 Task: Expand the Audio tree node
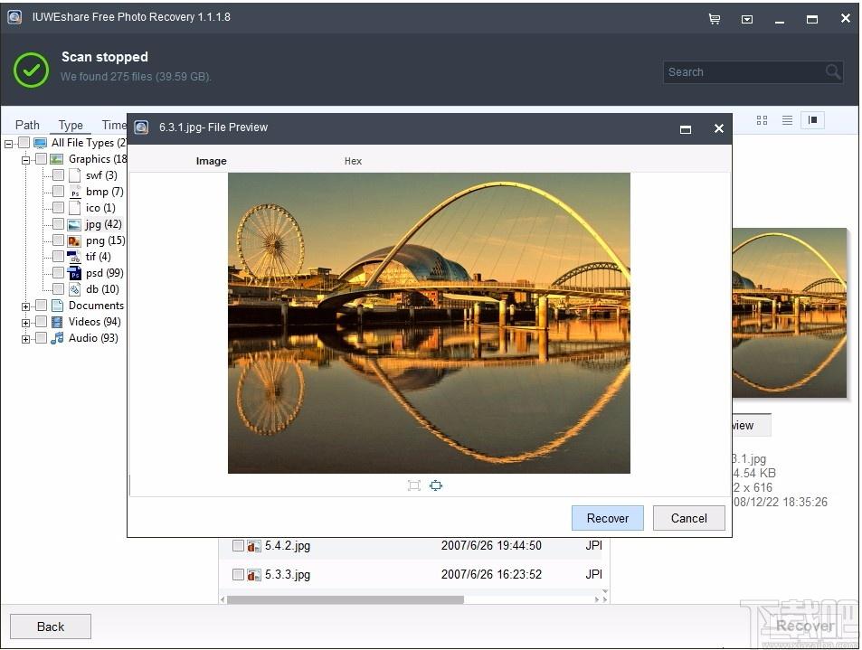click(x=25, y=339)
